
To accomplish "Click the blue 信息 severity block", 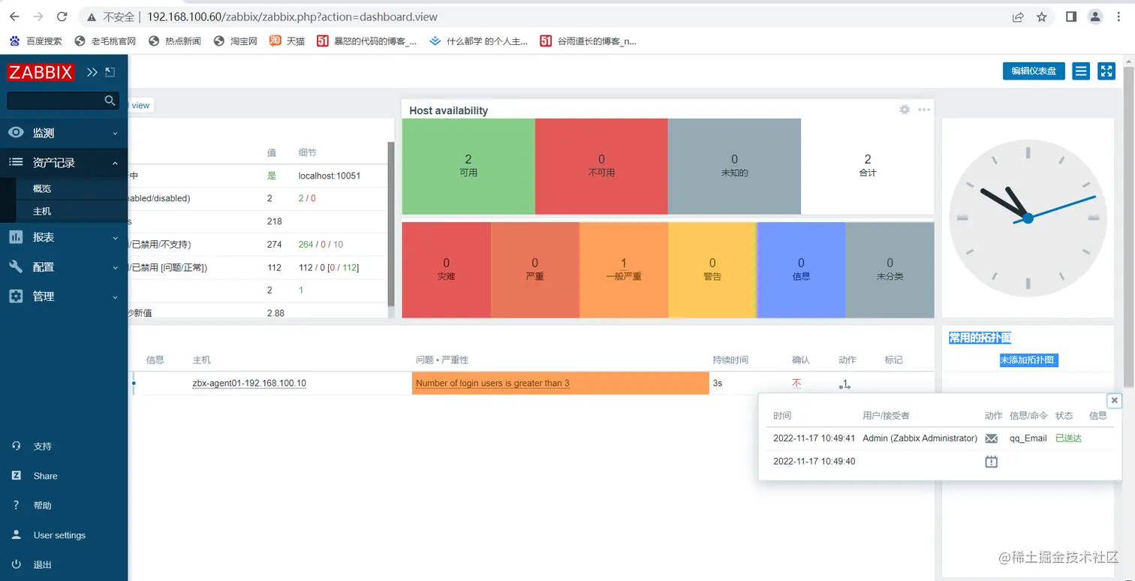I will pyautogui.click(x=801, y=269).
